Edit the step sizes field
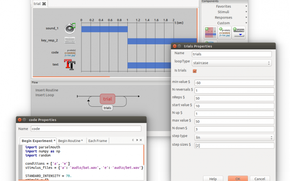 tap(234, 146)
